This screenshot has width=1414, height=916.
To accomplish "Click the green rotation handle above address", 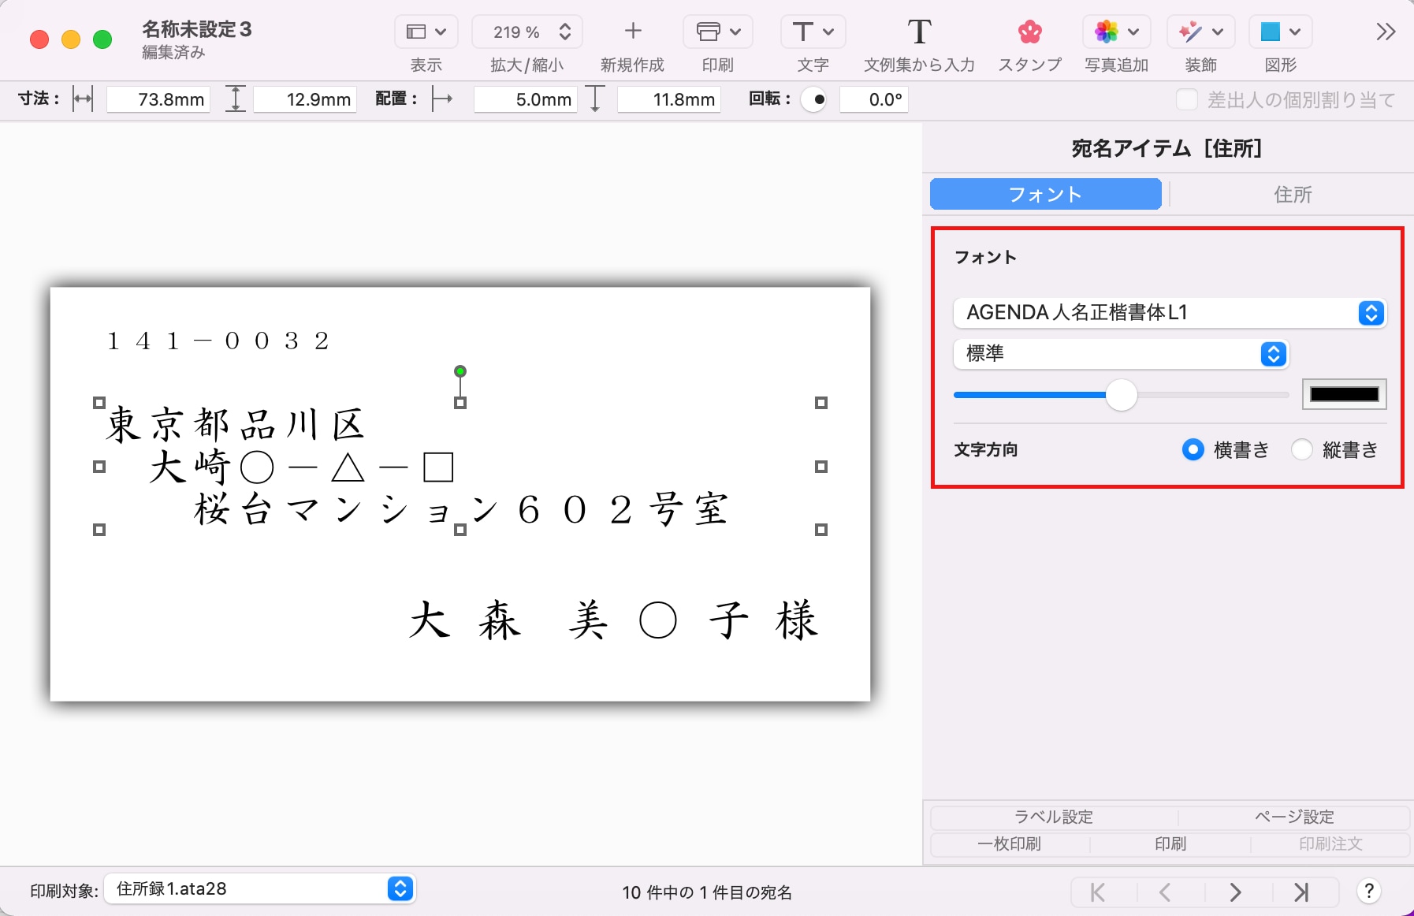I will [x=460, y=371].
